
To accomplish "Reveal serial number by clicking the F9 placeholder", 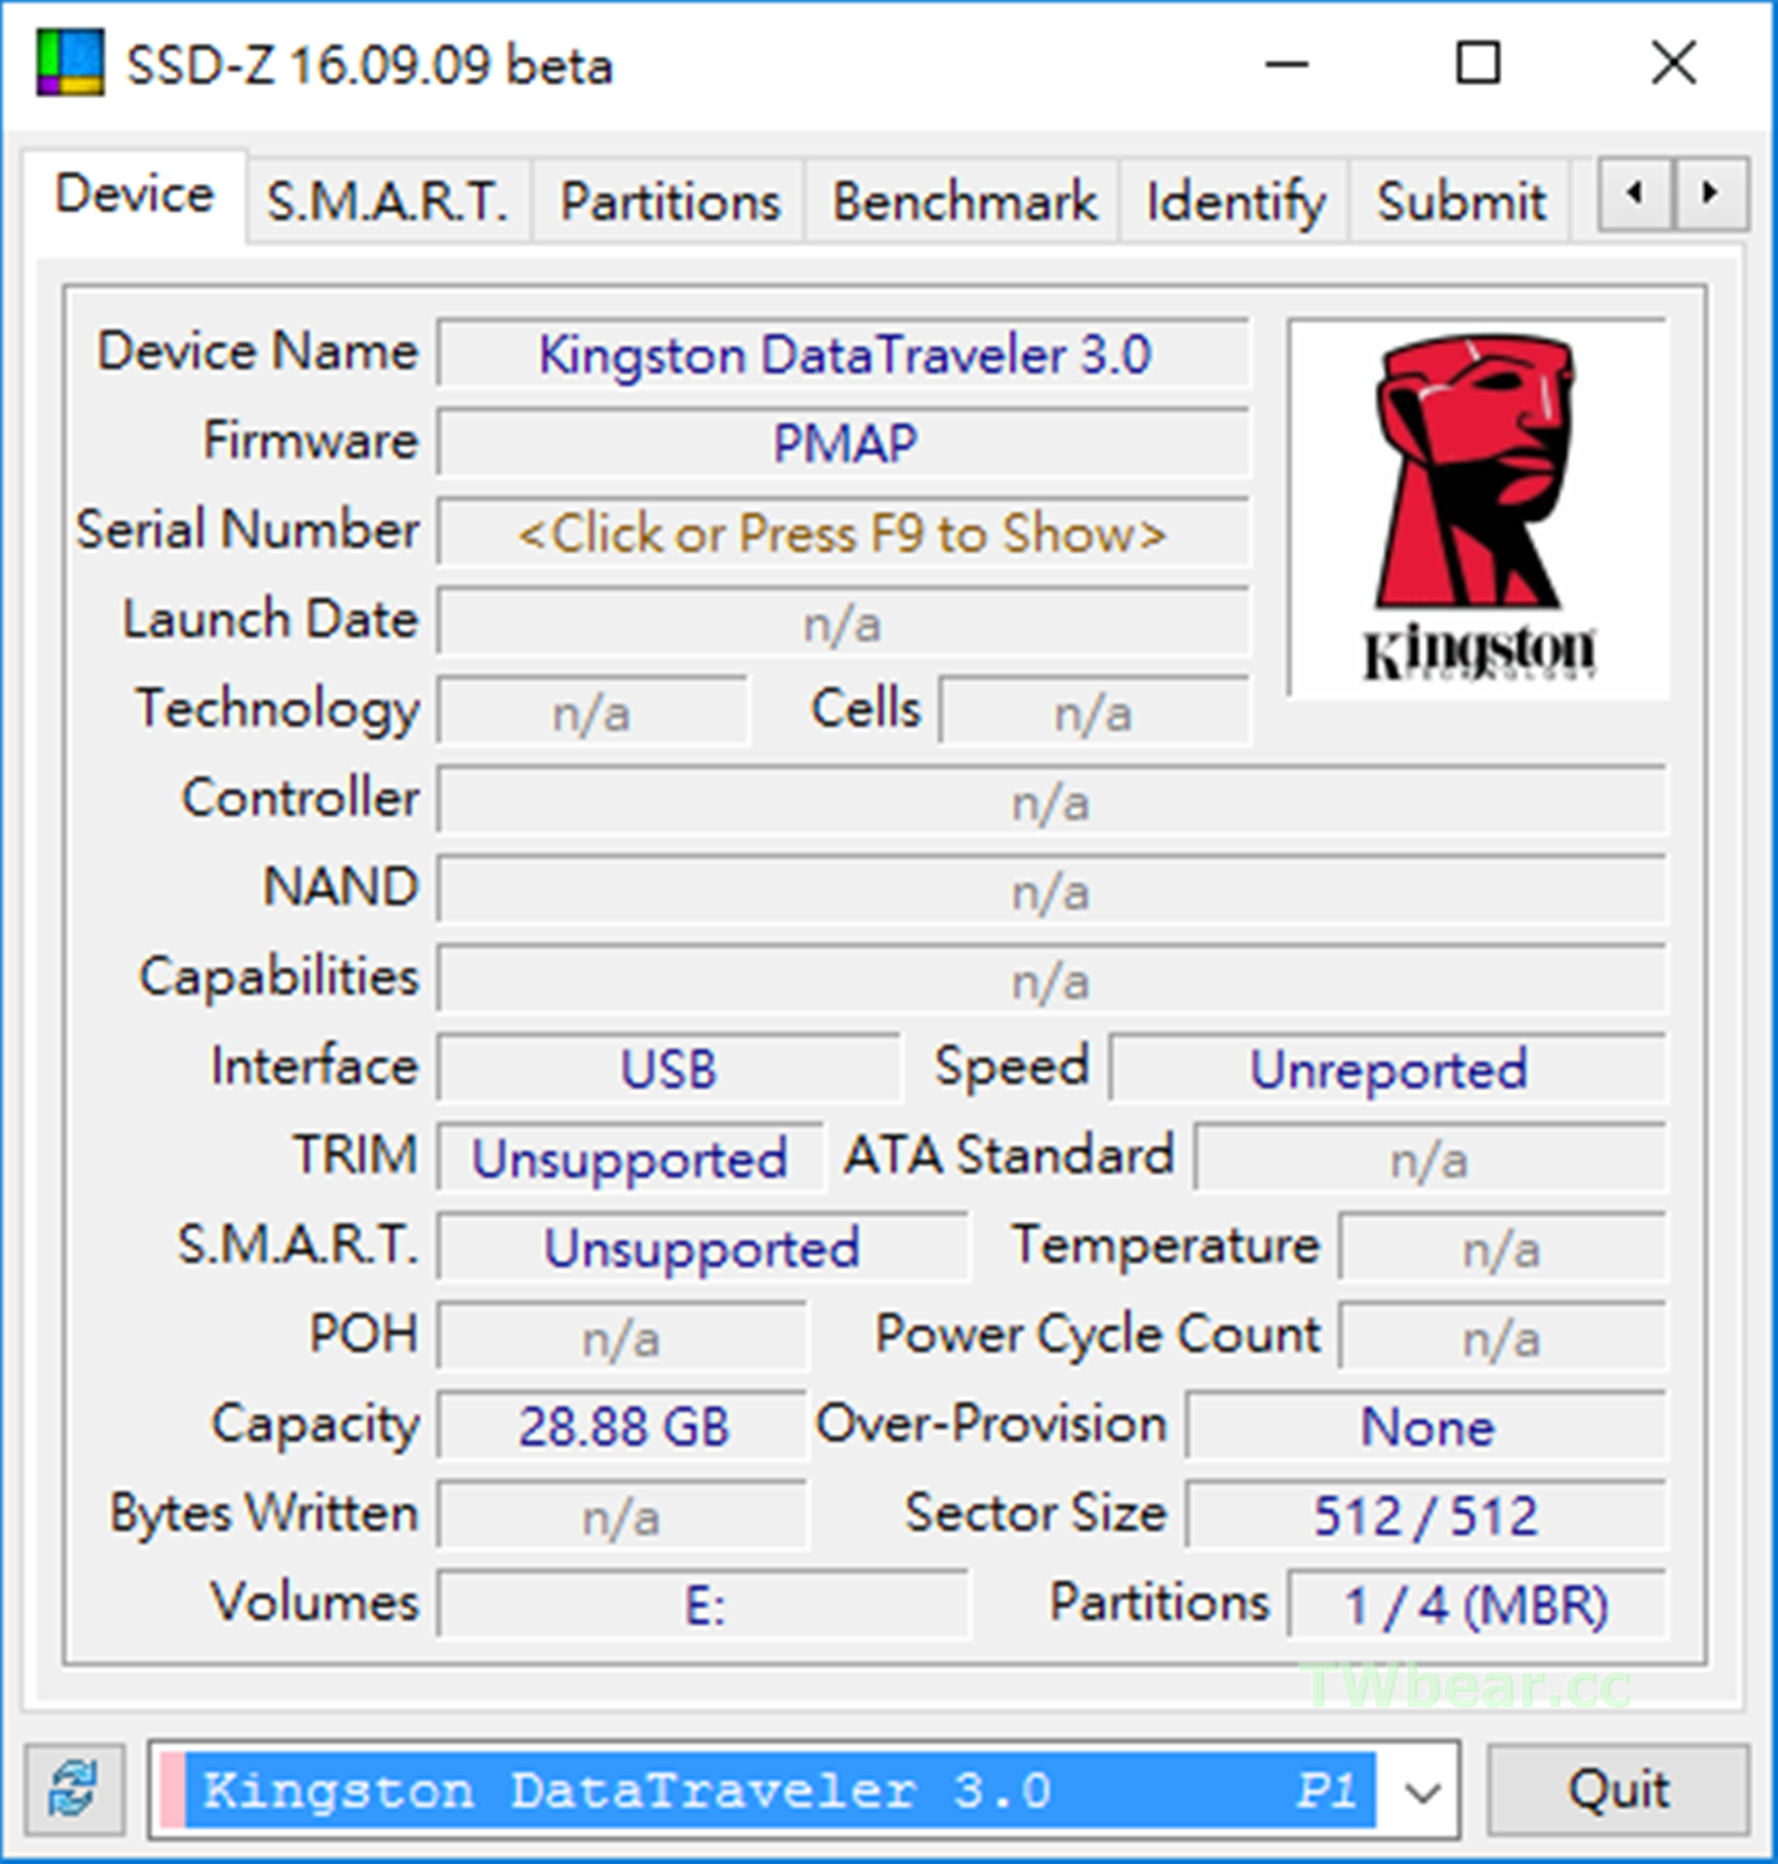I will click(x=843, y=533).
